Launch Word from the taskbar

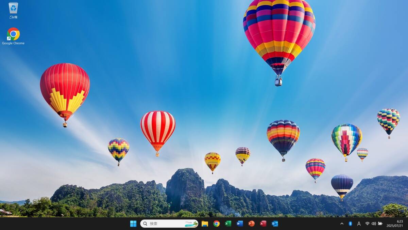point(240,224)
